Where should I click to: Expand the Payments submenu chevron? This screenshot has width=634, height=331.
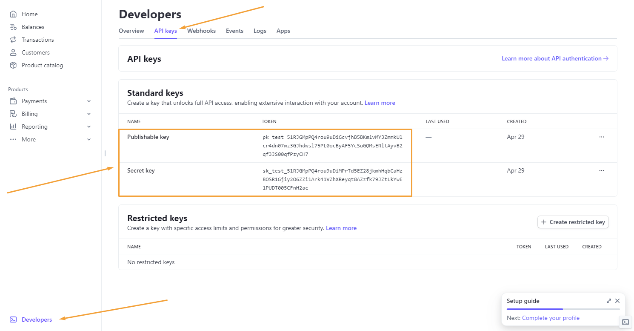point(89,101)
